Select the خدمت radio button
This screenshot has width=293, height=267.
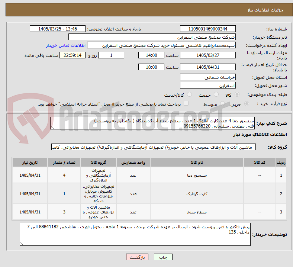[x=216, y=94]
